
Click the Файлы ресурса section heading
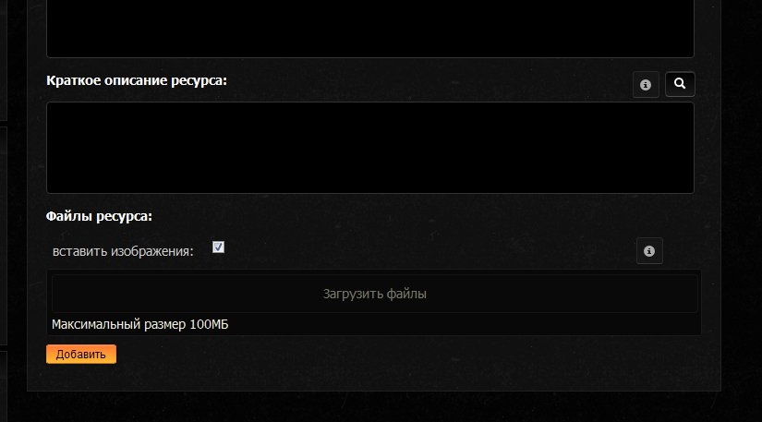99,216
